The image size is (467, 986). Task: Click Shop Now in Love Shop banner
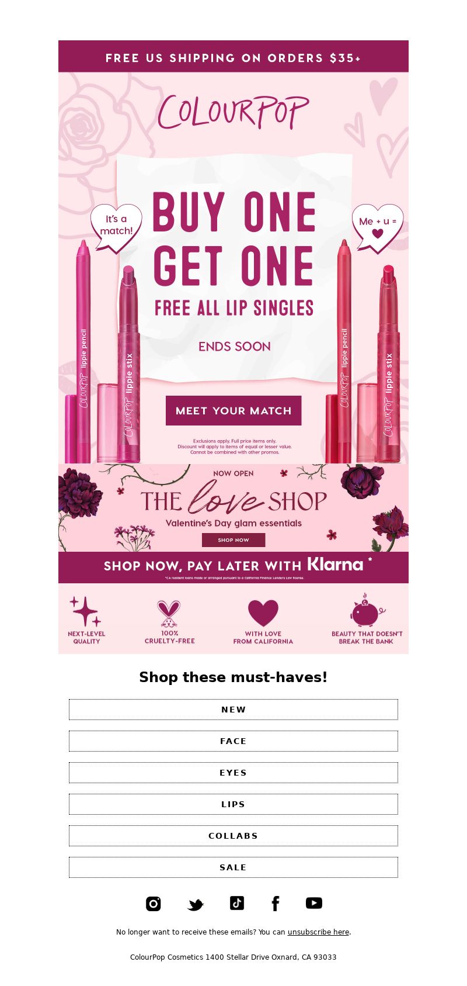233,540
